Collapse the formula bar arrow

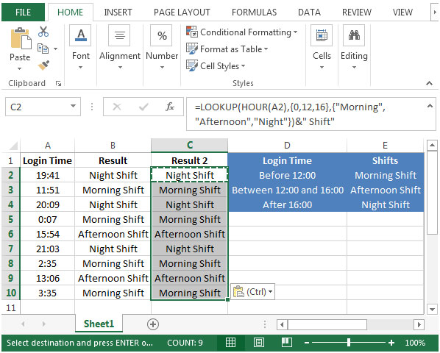430,106
